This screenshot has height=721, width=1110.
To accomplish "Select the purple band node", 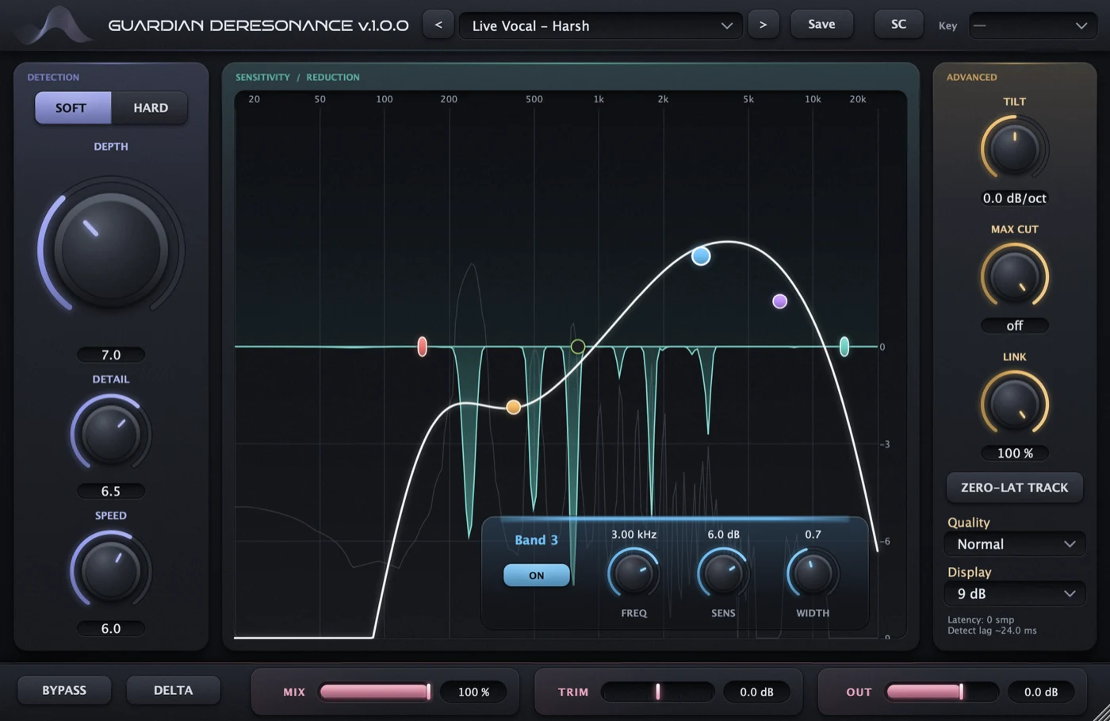I will click(x=779, y=301).
